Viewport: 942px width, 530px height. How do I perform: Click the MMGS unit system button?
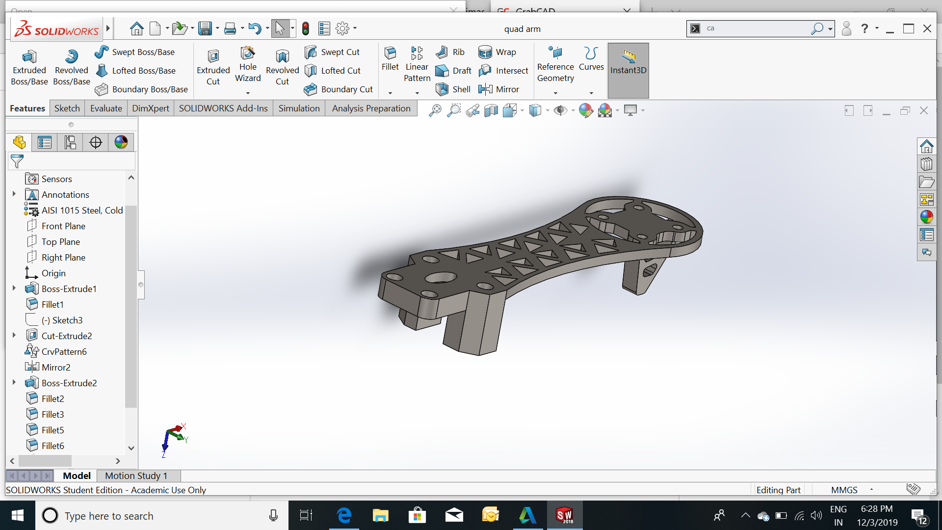pyautogui.click(x=844, y=490)
